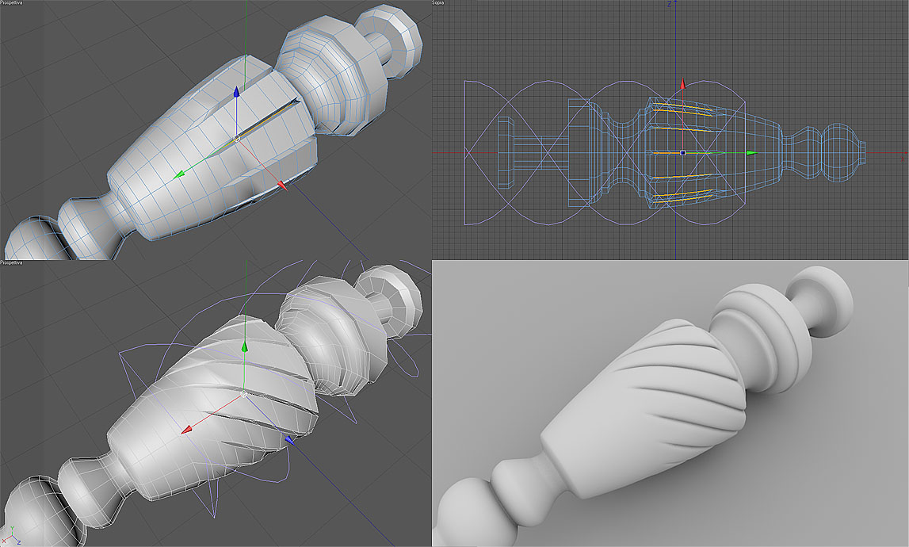
Task: Click the red axis arrow in Sopra view
Action: [683, 84]
